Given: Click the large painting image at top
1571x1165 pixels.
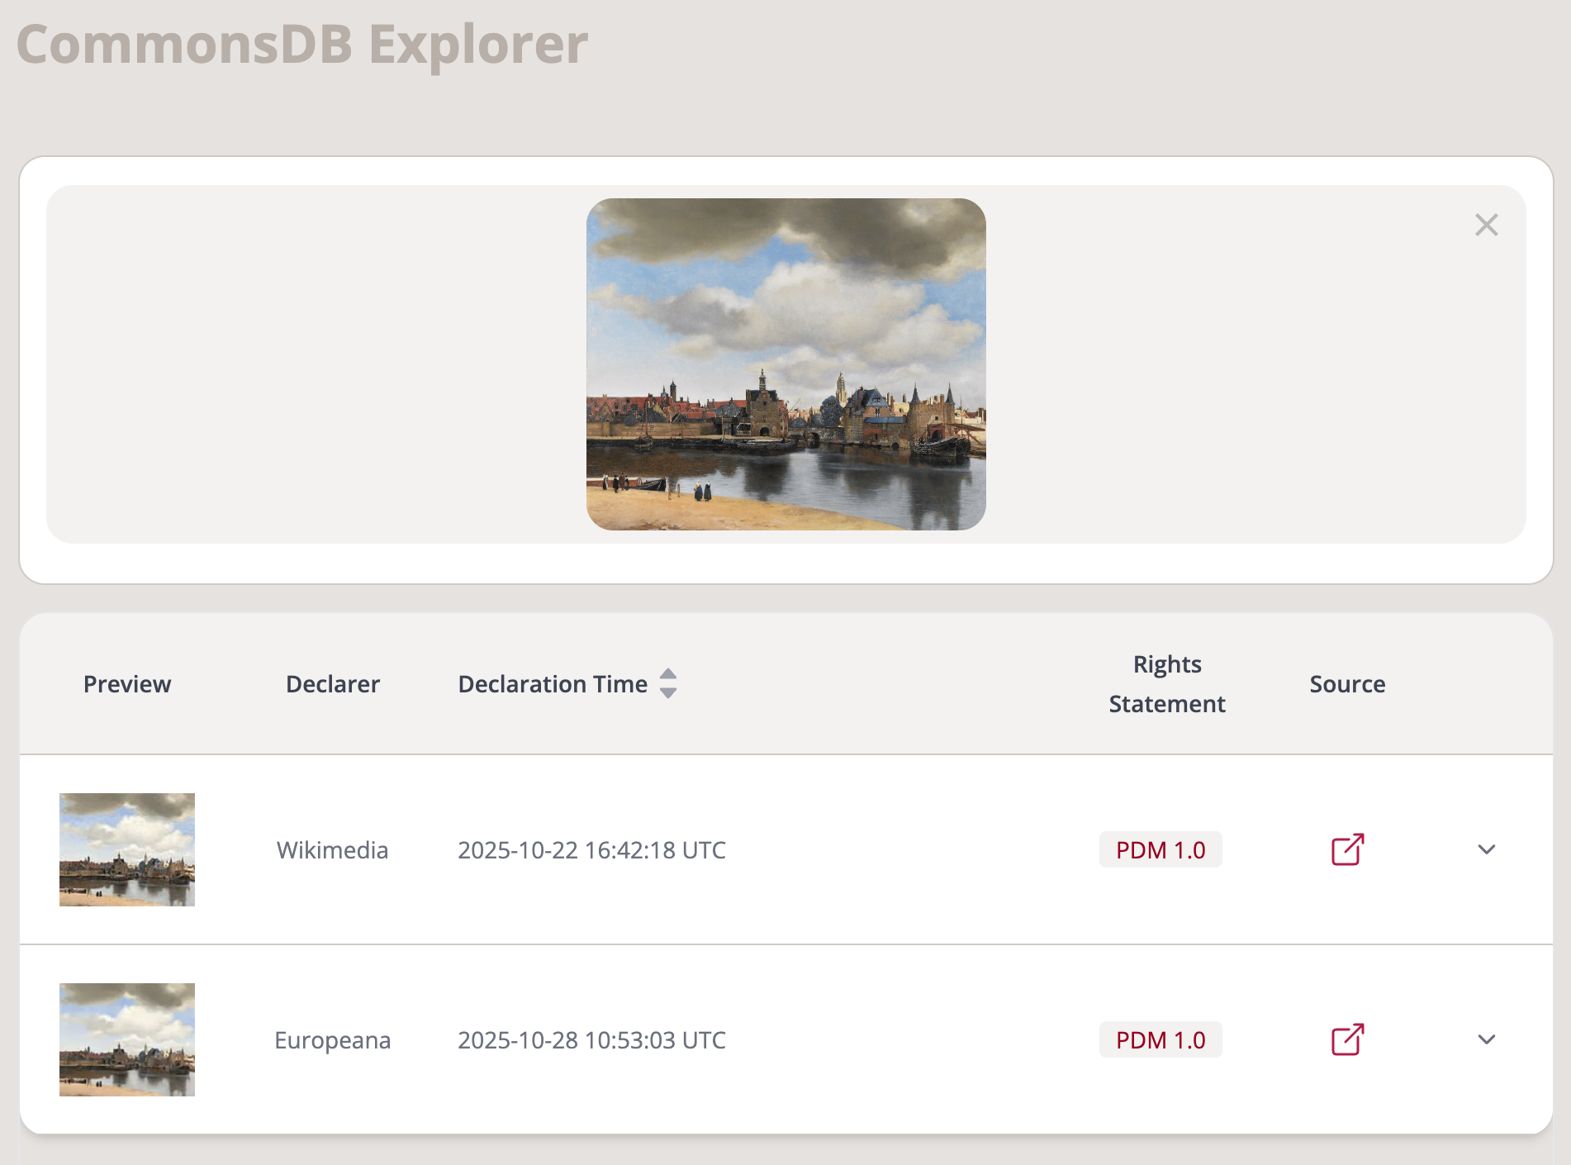Looking at the screenshot, I should pos(785,364).
